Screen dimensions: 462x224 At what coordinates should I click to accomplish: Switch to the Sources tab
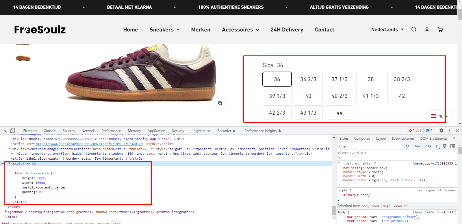coord(69,131)
